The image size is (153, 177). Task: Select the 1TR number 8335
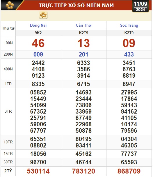pos(38,84)
